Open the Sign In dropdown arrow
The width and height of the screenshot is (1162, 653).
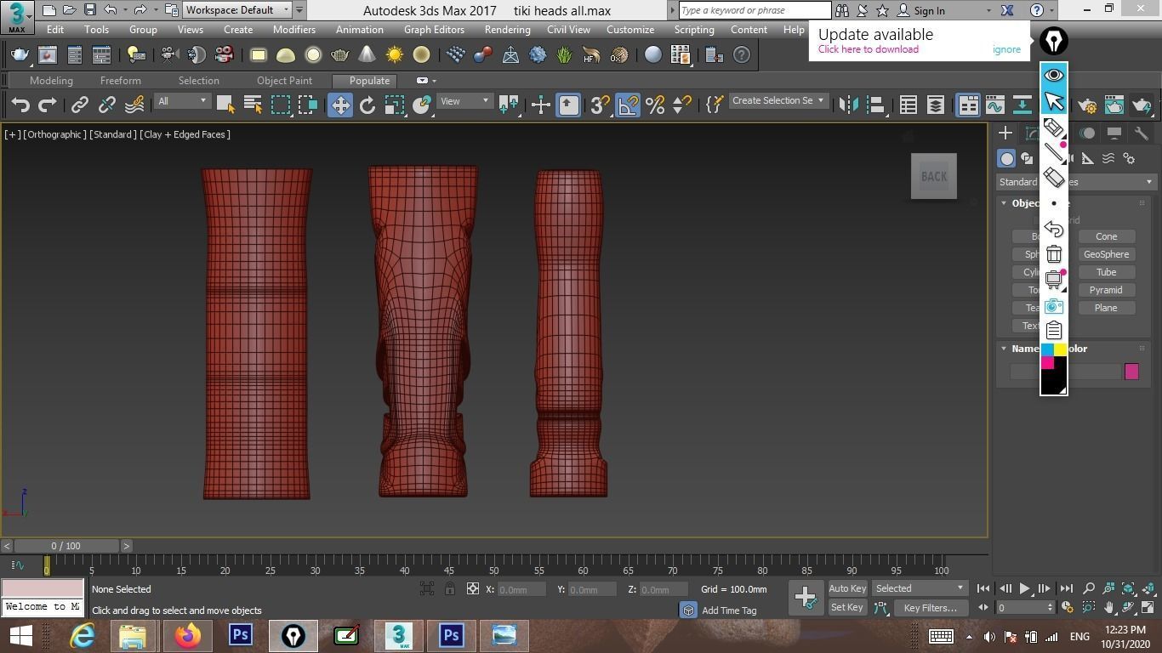click(x=988, y=11)
